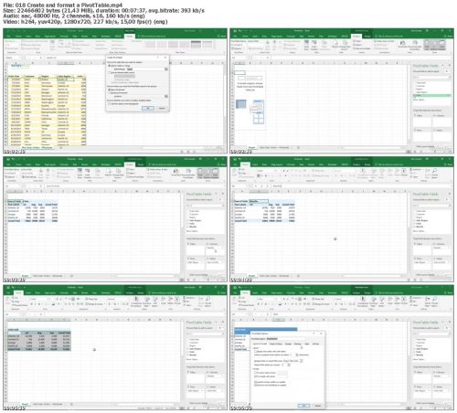Select the Analyze tab in blank PivotTable frame
The image size is (457, 413).
point(356,37)
